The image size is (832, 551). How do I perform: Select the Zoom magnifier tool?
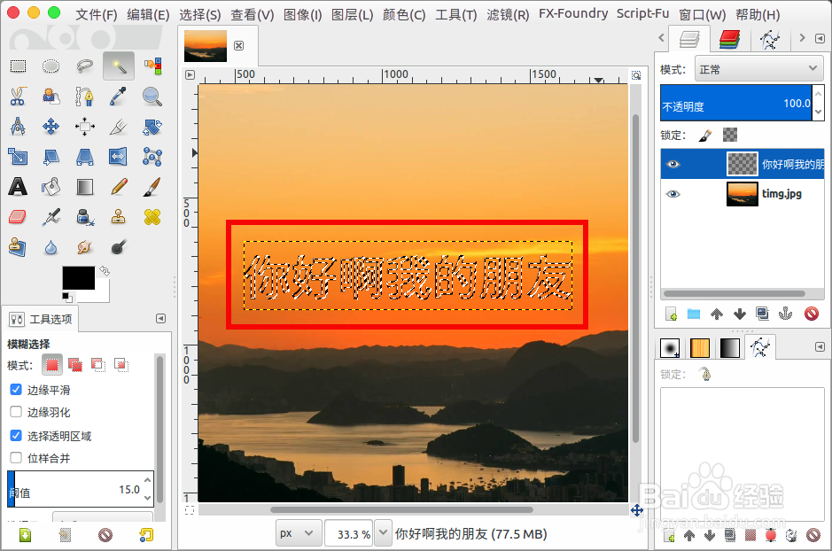[152, 97]
